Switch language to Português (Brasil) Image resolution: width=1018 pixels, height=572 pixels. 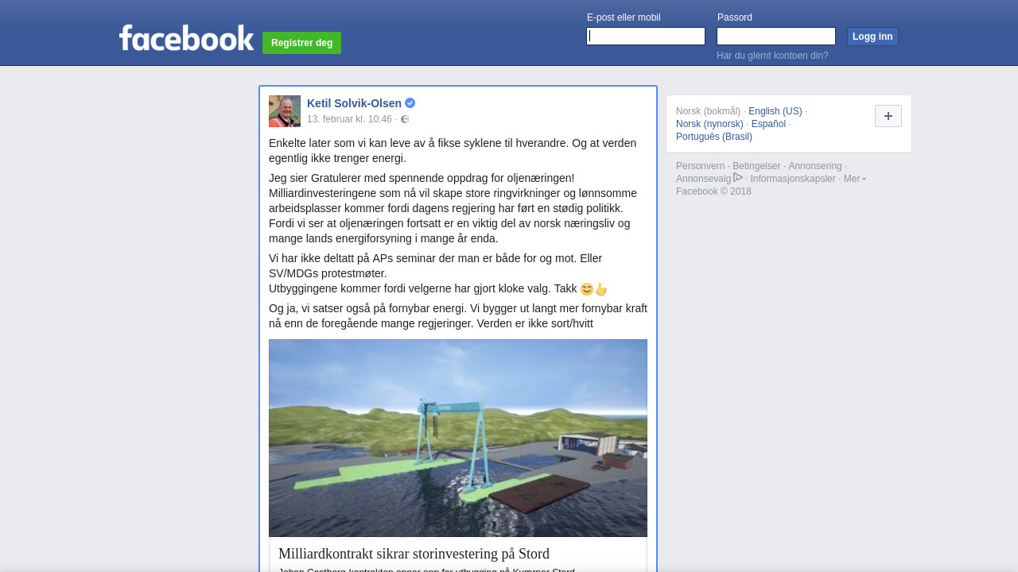point(714,137)
